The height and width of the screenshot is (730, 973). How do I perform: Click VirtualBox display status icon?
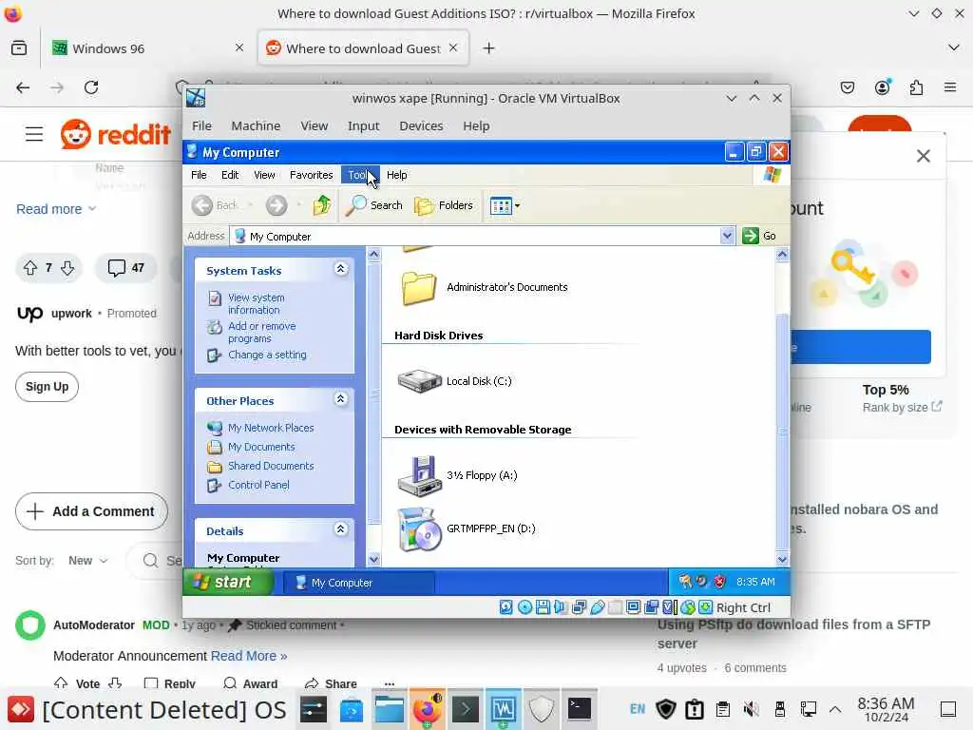(634, 607)
